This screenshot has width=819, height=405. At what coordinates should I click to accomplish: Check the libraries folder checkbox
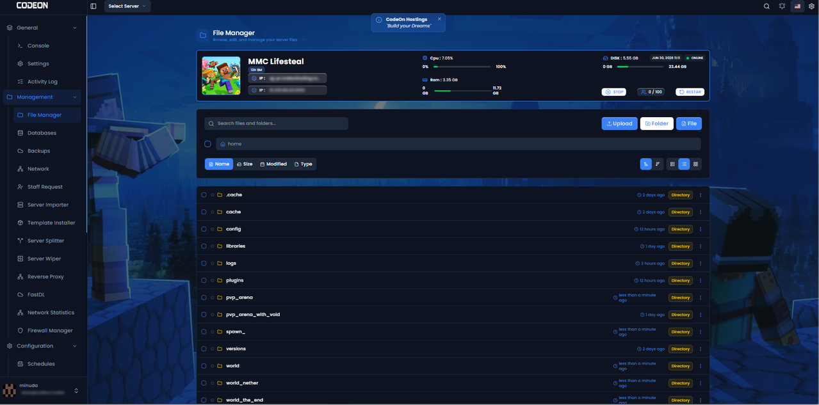204,246
